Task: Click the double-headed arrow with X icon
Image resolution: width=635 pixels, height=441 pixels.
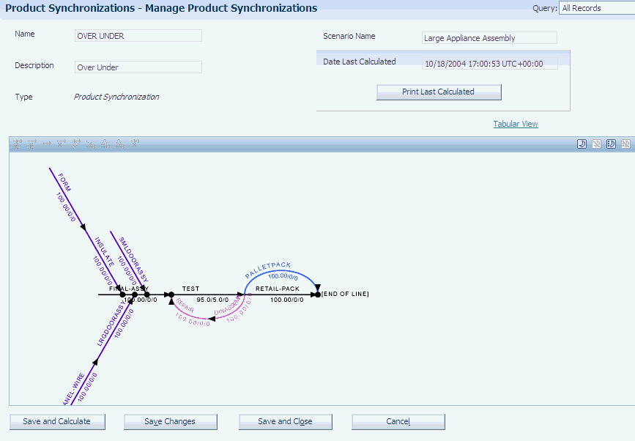Action: [135, 143]
